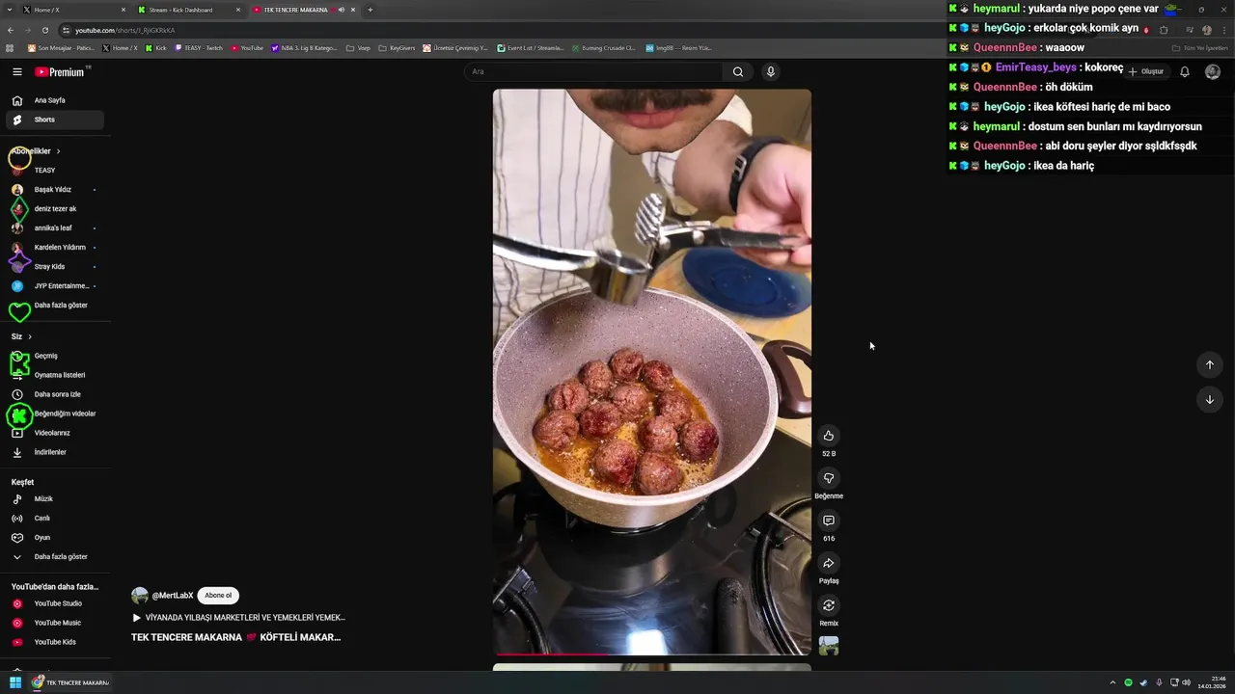
Task: Go to next Short with down arrow
Action: (x=1209, y=399)
